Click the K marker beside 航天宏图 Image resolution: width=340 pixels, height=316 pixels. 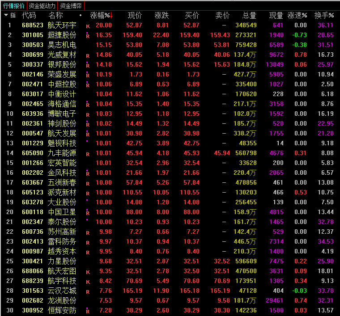click(88, 272)
